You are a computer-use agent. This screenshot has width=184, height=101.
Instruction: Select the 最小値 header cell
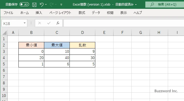coord(31,45)
